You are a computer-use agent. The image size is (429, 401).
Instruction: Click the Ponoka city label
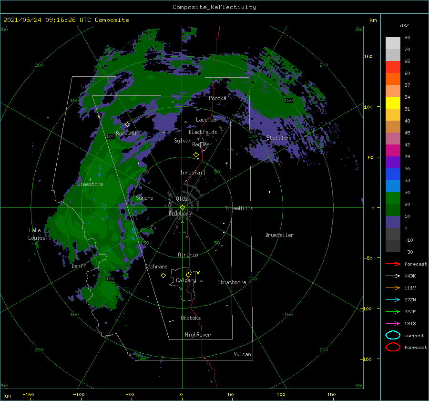click(217, 98)
